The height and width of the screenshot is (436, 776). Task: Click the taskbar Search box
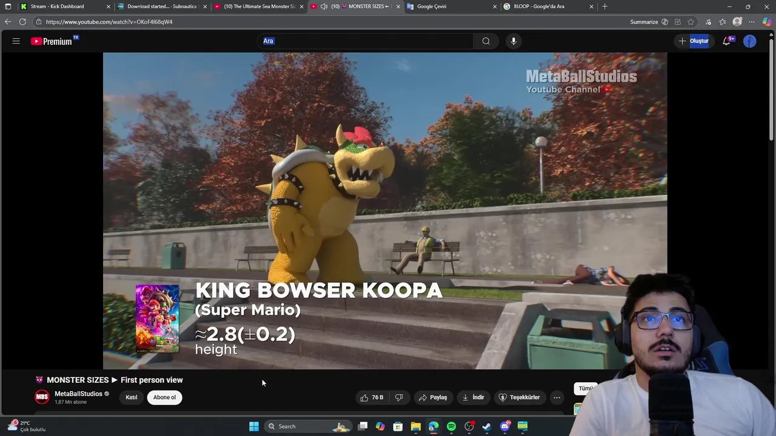pos(309,426)
